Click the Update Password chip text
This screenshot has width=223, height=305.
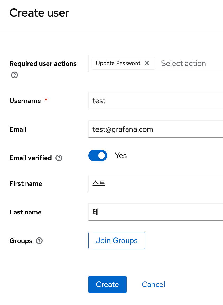(118, 63)
